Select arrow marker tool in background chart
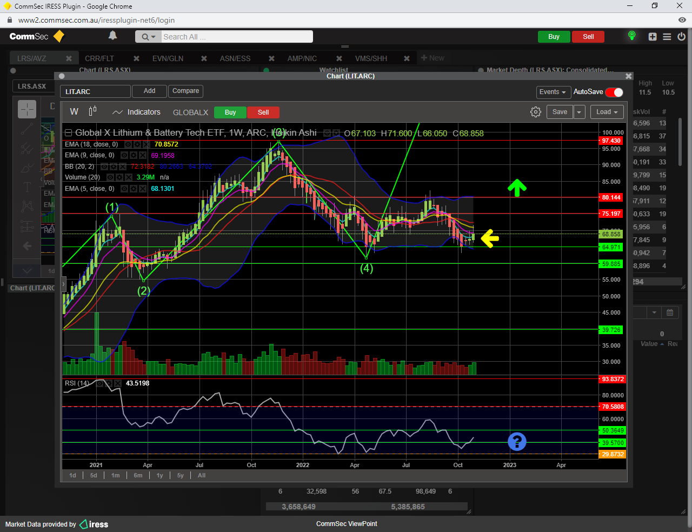The height and width of the screenshot is (532, 692). [27, 246]
